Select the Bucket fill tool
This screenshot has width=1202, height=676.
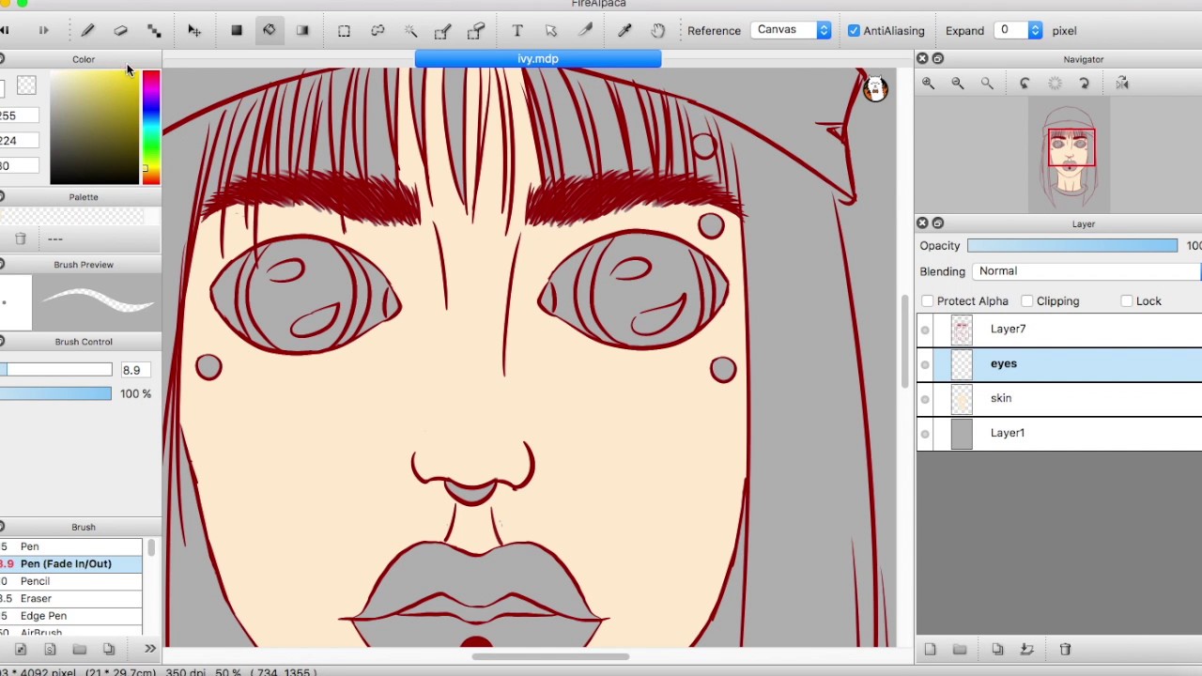270,31
